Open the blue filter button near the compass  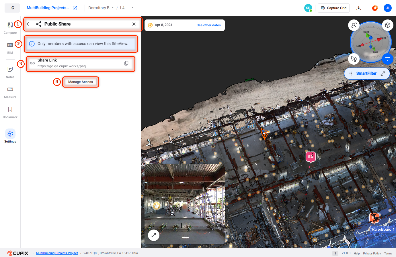[x=388, y=59]
